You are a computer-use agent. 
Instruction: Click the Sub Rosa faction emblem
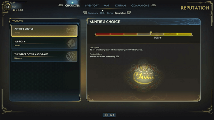tap(71, 44)
